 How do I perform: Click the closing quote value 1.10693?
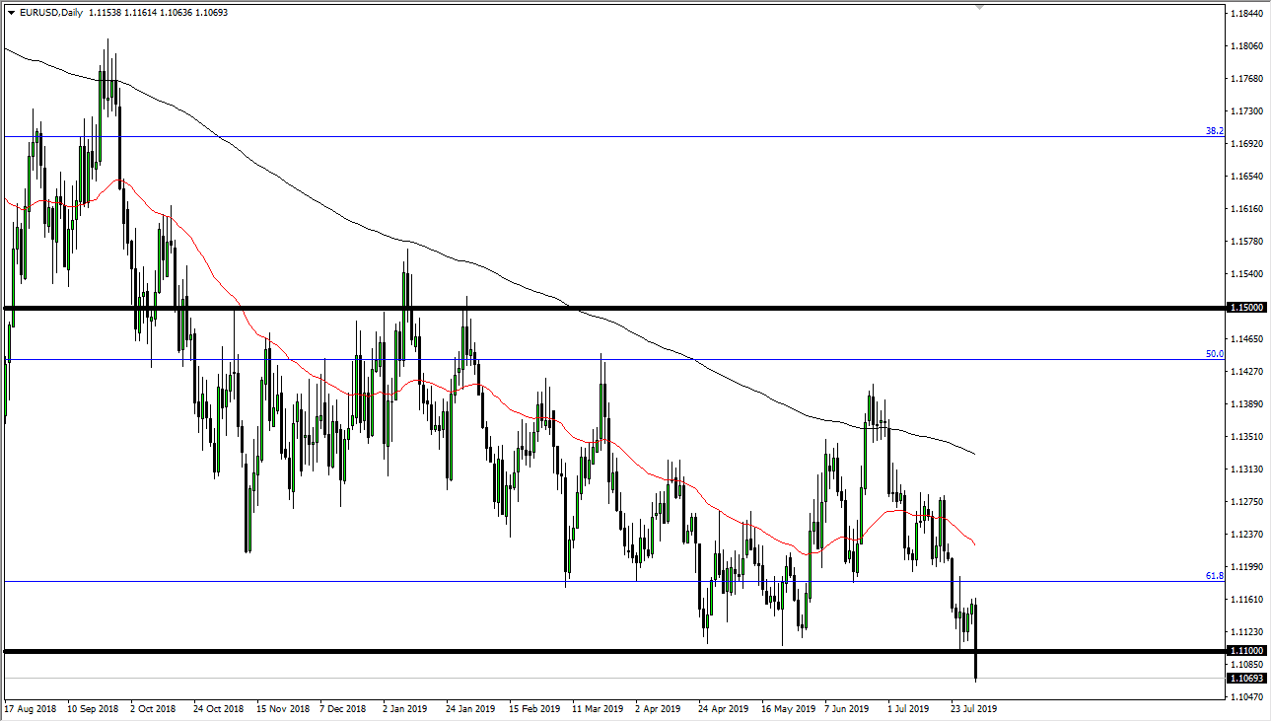(x=212, y=12)
